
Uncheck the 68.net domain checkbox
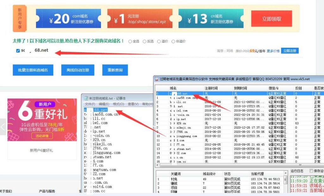[18, 51]
